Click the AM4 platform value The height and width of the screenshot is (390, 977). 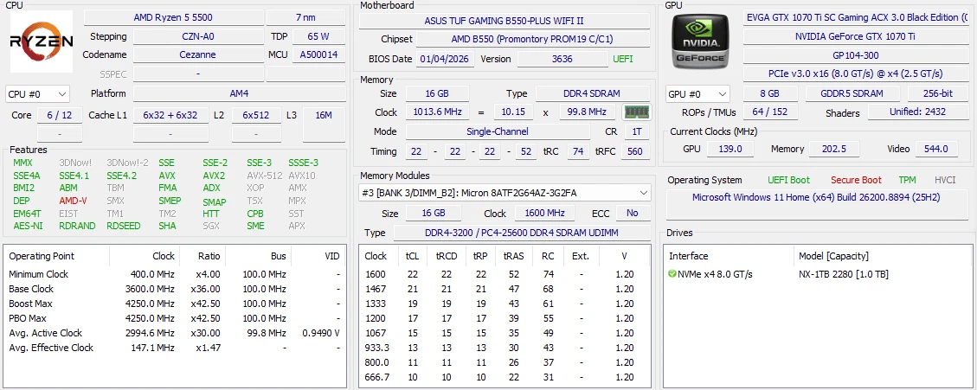coord(239,93)
